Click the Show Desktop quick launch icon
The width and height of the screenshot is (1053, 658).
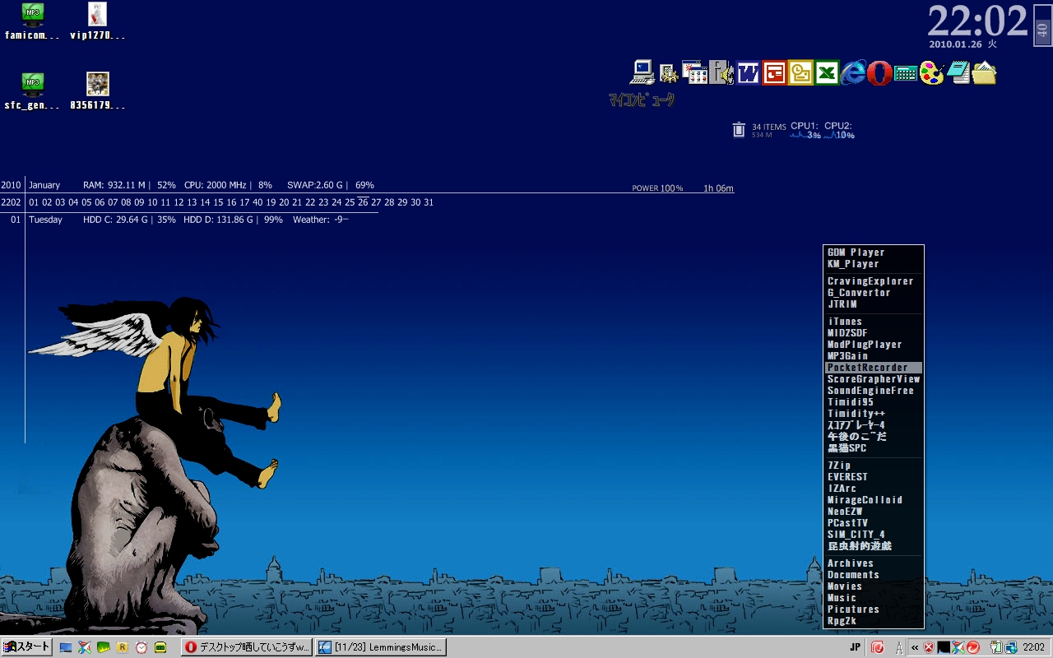66,647
